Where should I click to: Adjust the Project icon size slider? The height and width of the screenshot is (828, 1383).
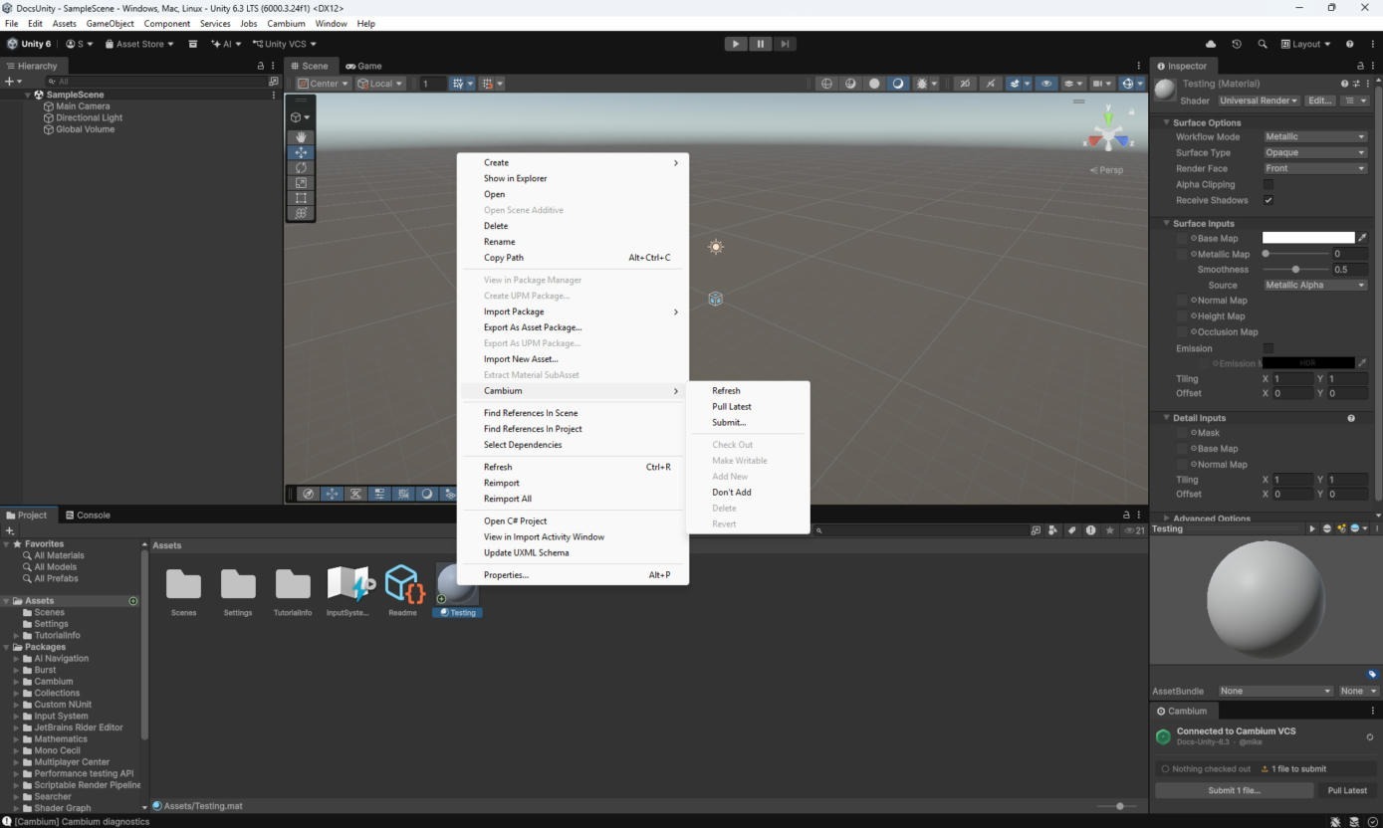tap(1116, 806)
